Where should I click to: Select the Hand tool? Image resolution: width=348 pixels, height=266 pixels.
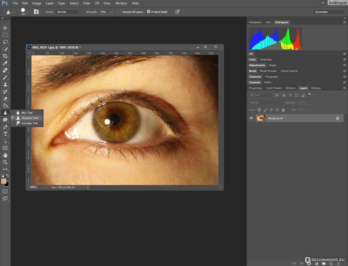click(x=5, y=155)
